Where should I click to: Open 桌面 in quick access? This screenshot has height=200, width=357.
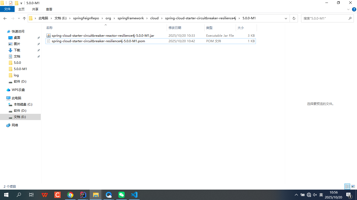(17, 37)
